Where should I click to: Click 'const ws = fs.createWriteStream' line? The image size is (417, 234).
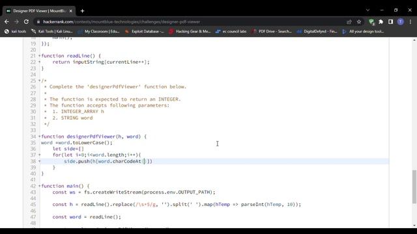pyautogui.click(x=134, y=192)
